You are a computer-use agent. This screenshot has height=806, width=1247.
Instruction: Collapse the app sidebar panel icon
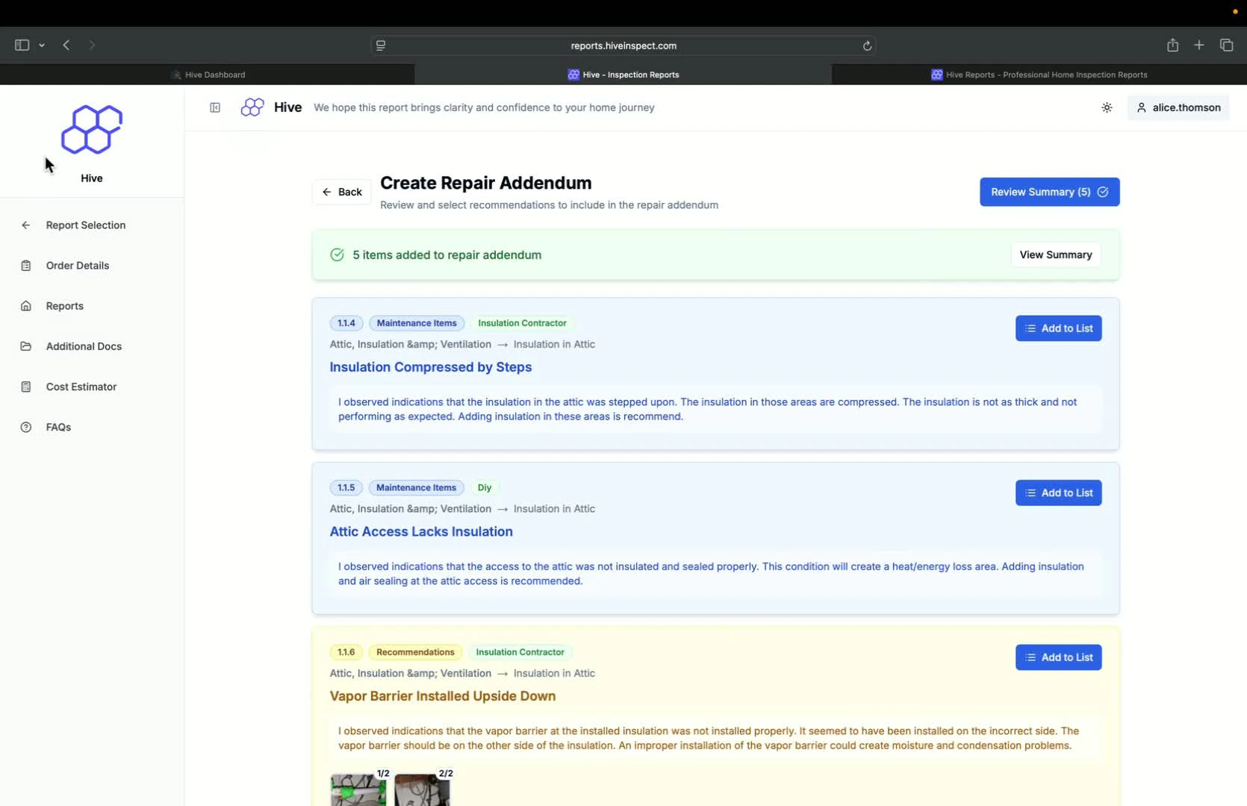pyautogui.click(x=215, y=107)
